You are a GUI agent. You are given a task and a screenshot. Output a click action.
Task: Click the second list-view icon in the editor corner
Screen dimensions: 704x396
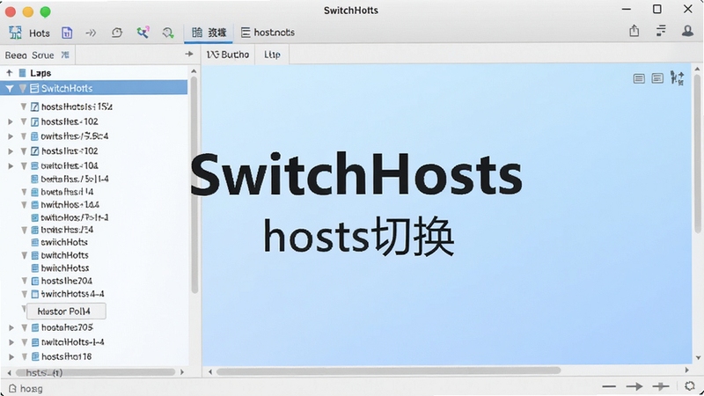click(x=657, y=78)
